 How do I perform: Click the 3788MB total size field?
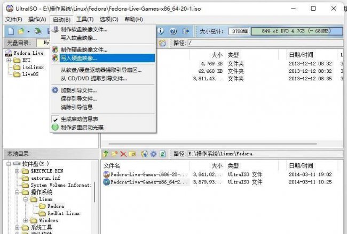239,31
